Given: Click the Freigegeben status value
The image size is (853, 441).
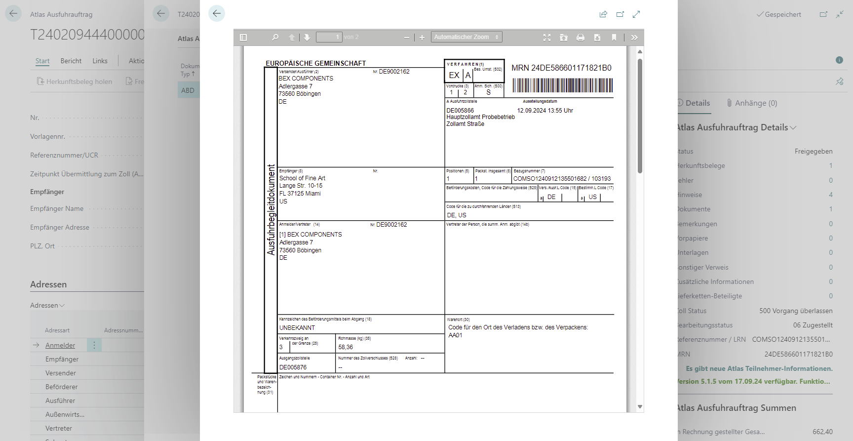Looking at the screenshot, I should pyautogui.click(x=814, y=151).
